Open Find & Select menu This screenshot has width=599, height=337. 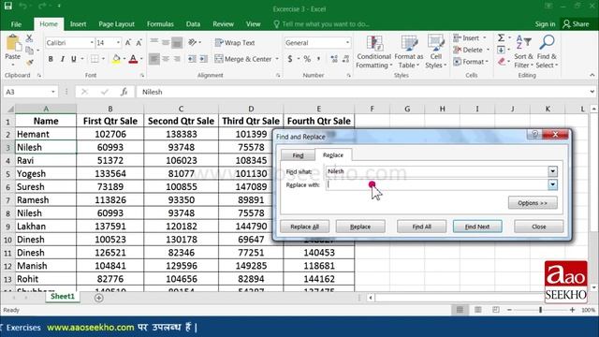tap(547, 52)
